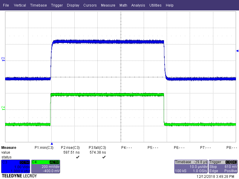
Task: Click the DC coupling badge in Trigger box
Action: (234, 162)
